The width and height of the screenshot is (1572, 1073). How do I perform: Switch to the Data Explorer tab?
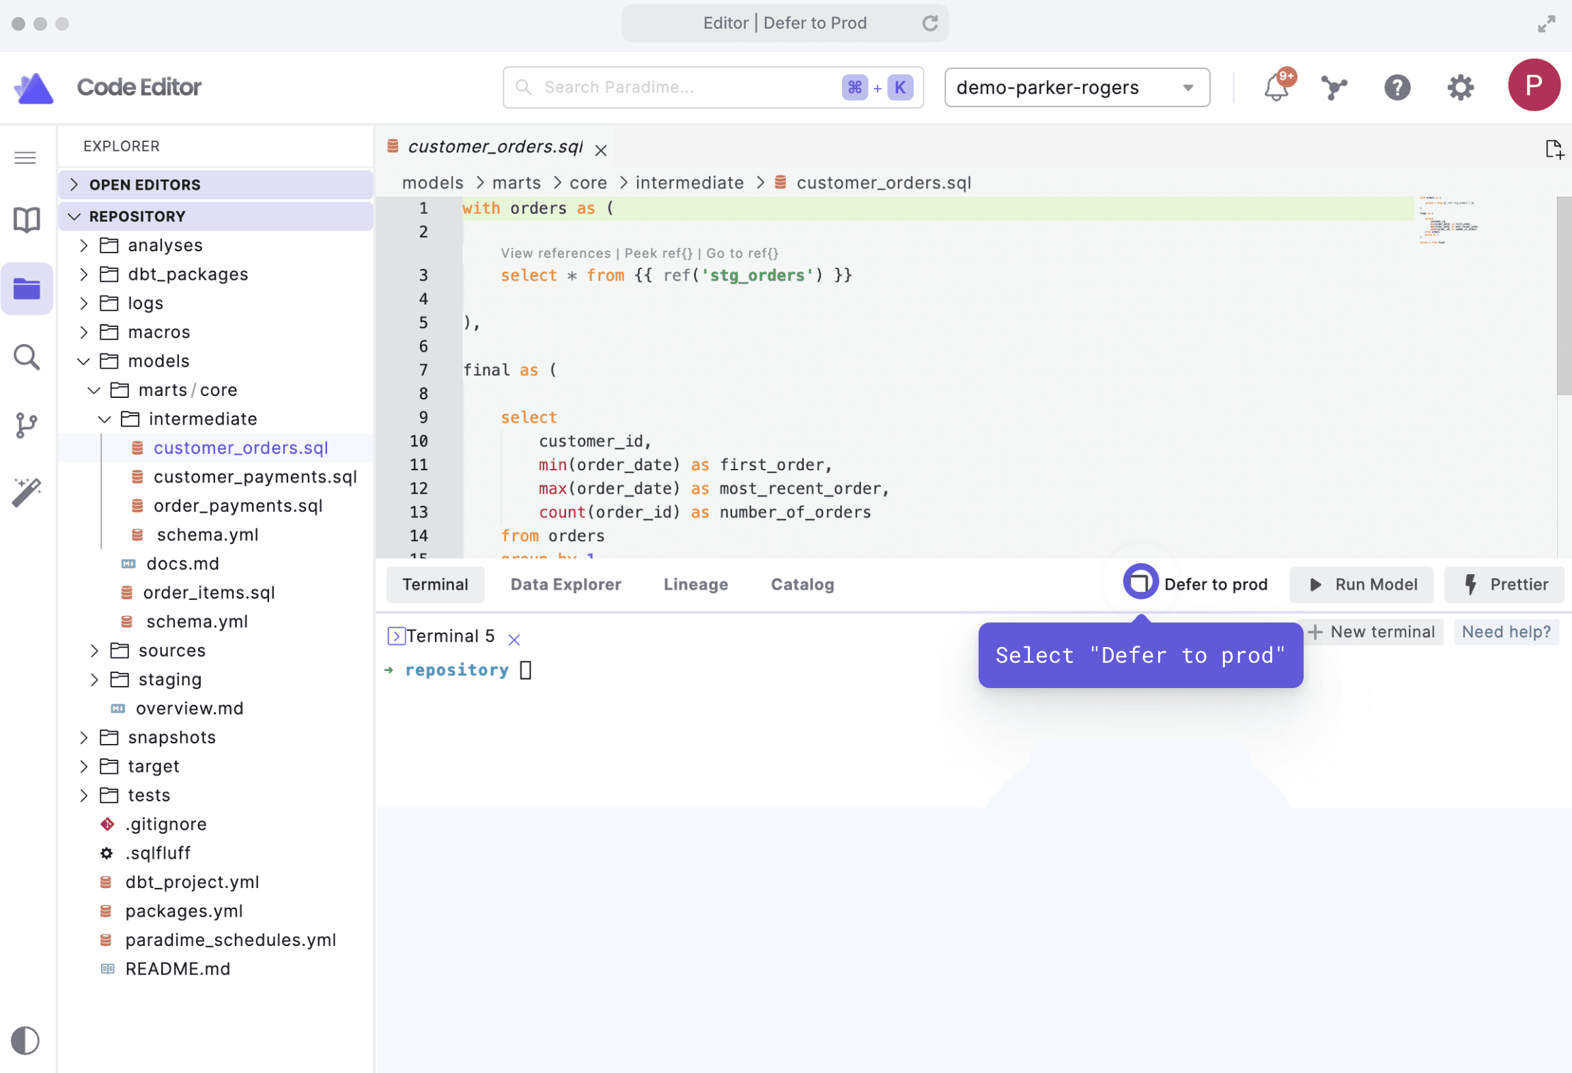coord(565,584)
